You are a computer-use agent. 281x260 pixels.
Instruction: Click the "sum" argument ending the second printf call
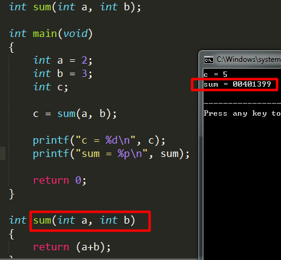point(169,154)
